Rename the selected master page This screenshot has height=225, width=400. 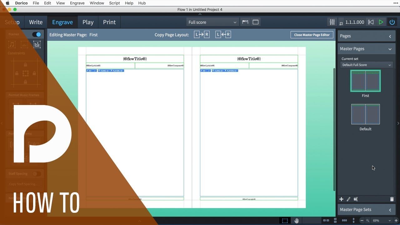(356, 199)
